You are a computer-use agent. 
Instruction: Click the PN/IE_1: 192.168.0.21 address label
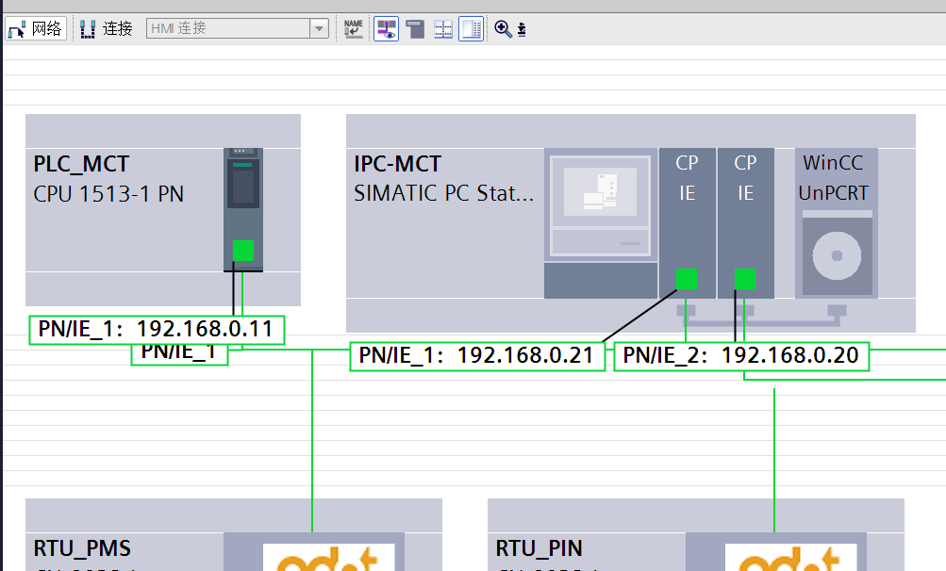(476, 356)
